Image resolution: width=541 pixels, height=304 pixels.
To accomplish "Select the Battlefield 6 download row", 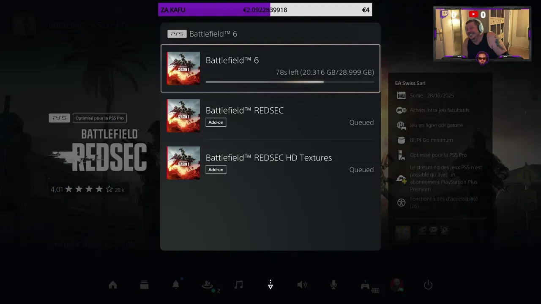I will pos(270,68).
